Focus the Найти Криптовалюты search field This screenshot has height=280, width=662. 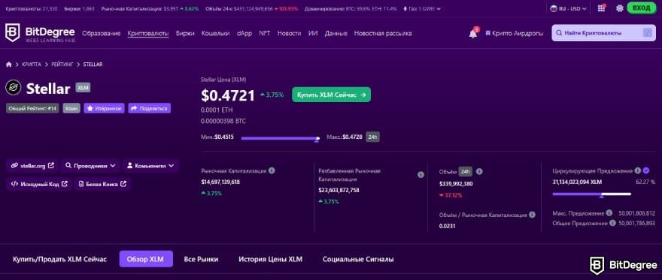[604, 33]
